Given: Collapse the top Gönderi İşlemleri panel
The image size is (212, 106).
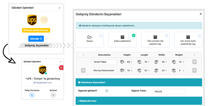Looking at the screenshot, I should 59,8.
